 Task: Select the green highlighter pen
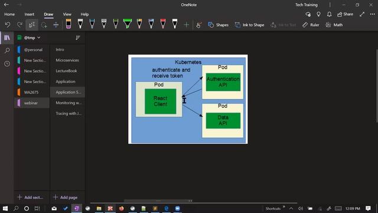pos(128,24)
